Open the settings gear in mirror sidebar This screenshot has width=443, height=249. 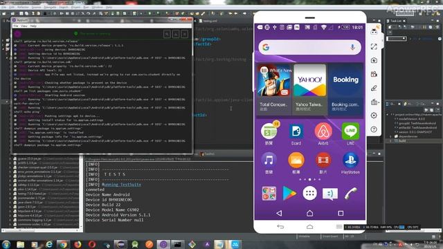(x=374, y=116)
